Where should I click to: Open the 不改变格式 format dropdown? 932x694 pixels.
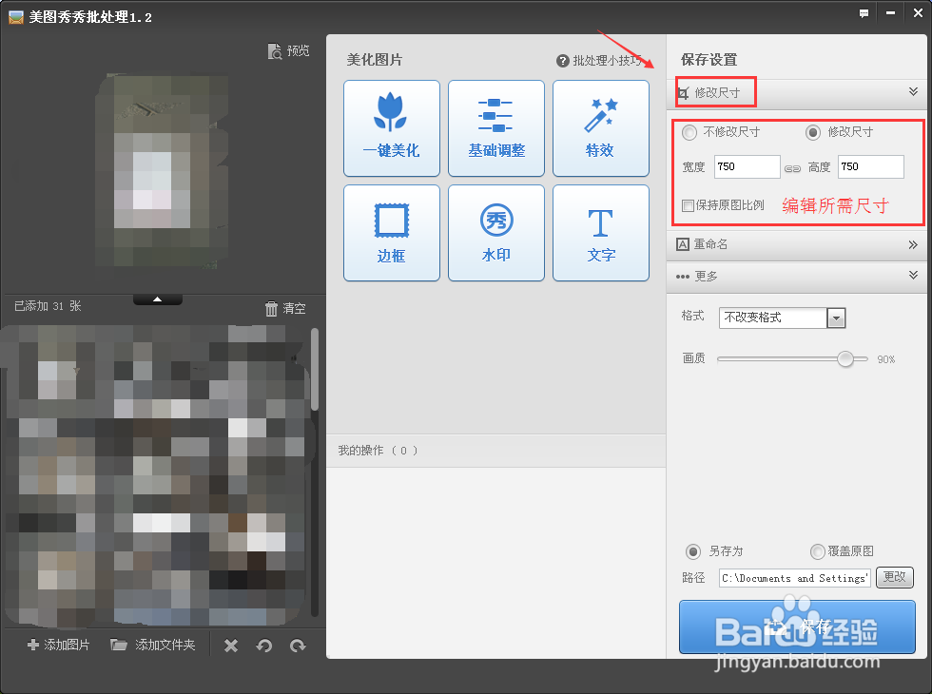coord(835,317)
